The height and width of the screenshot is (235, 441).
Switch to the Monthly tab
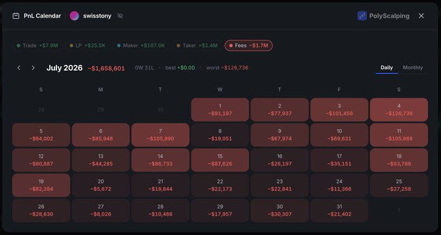412,68
